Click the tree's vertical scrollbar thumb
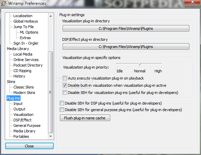This screenshot has height=155, width=201. coord(50,92)
